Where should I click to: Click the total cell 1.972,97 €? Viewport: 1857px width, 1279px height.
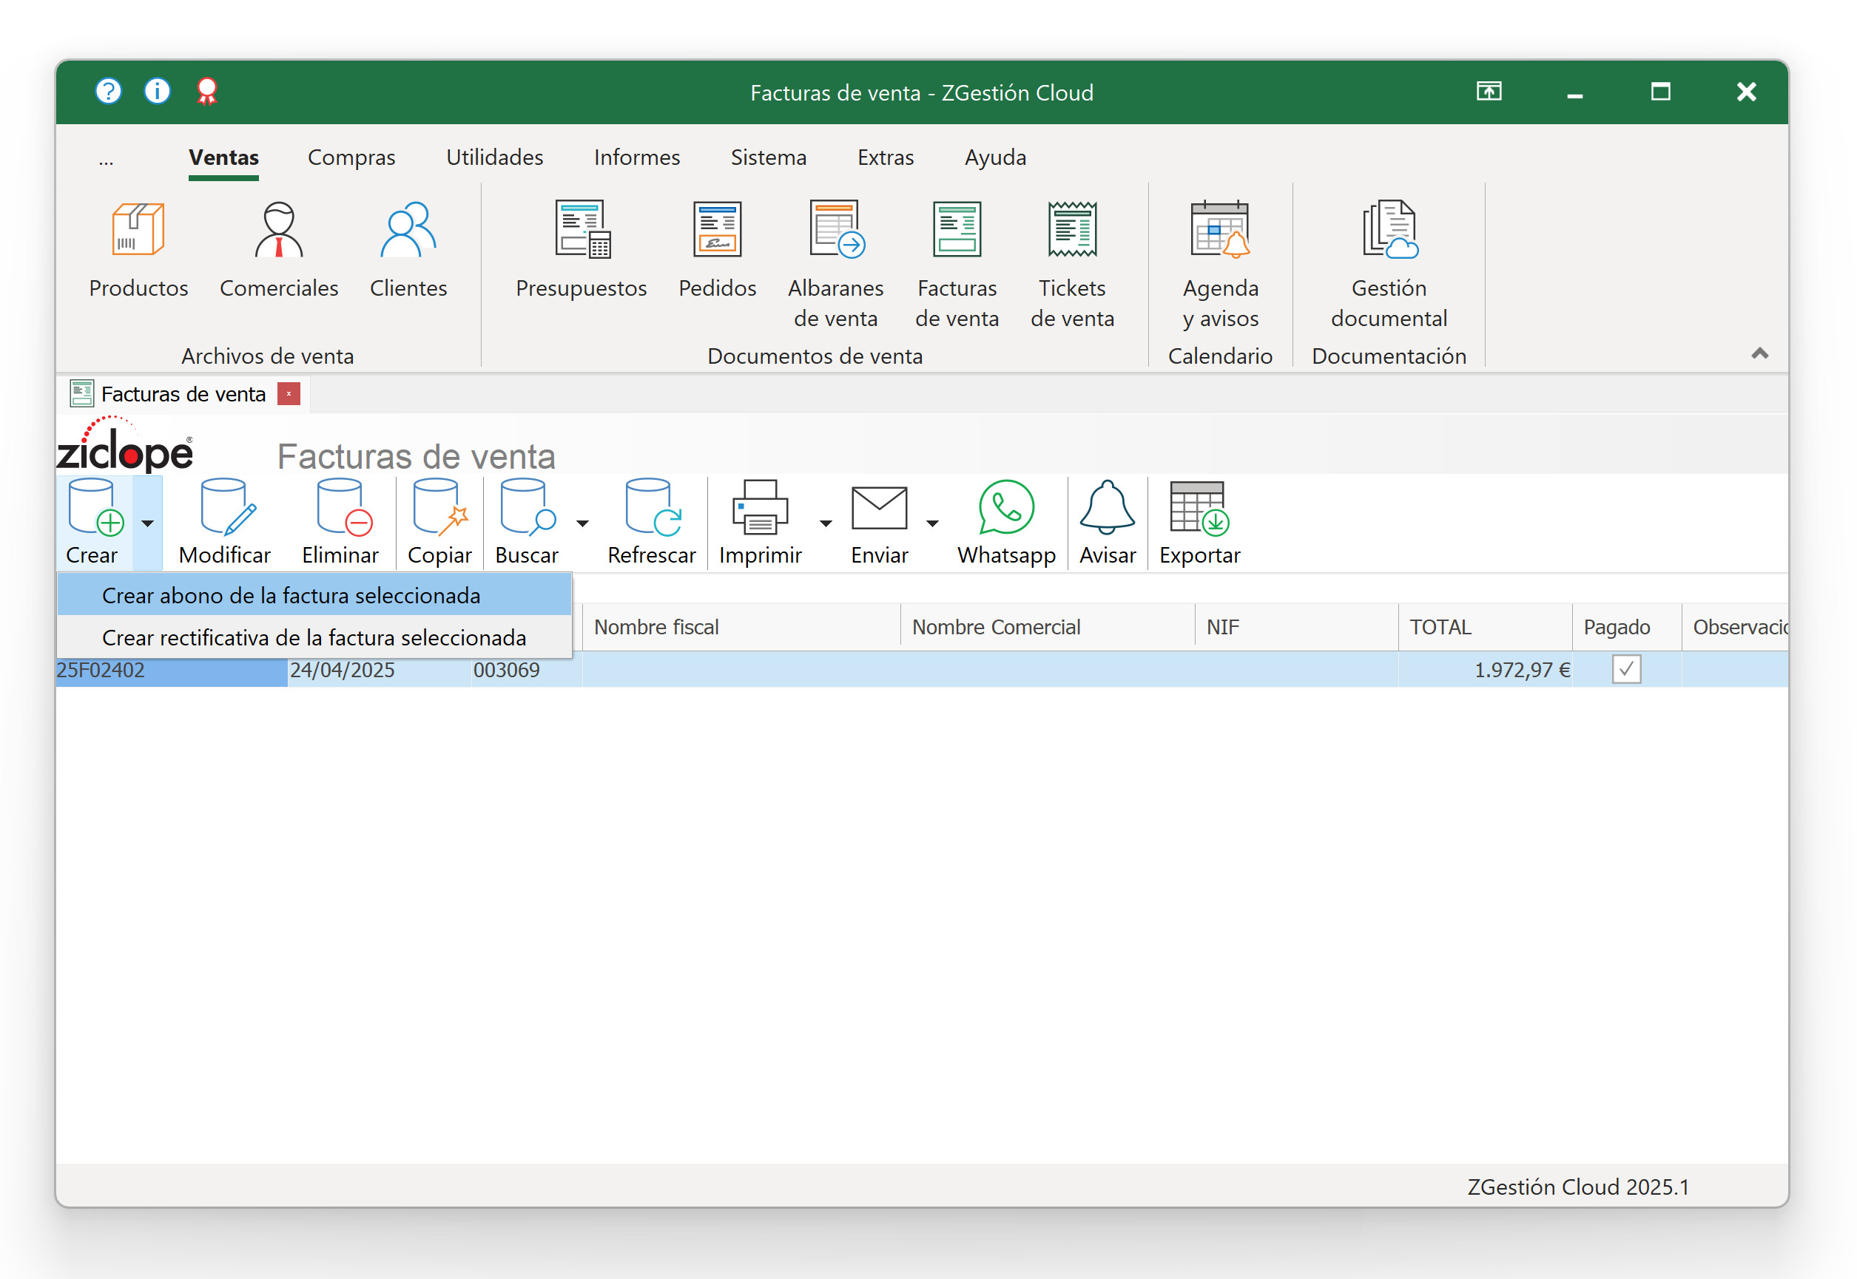1486,670
